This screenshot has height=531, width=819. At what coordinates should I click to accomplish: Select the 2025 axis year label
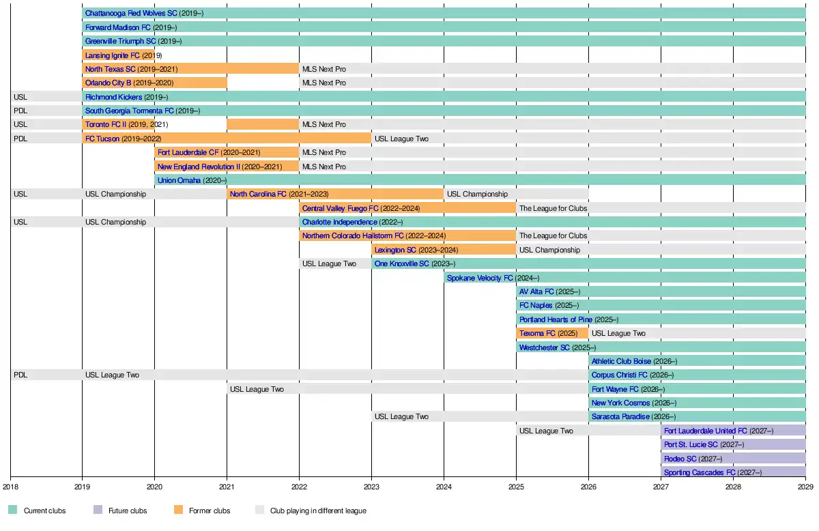coord(516,487)
